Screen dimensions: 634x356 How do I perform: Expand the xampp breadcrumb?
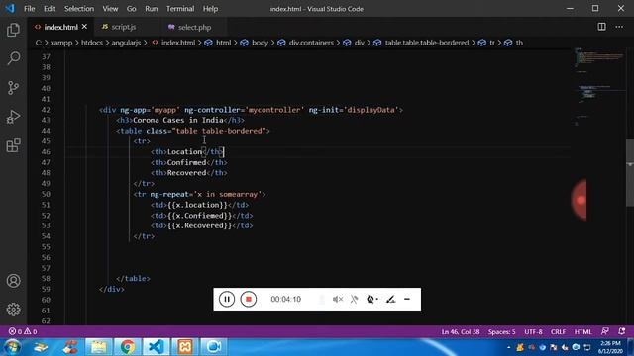point(61,43)
